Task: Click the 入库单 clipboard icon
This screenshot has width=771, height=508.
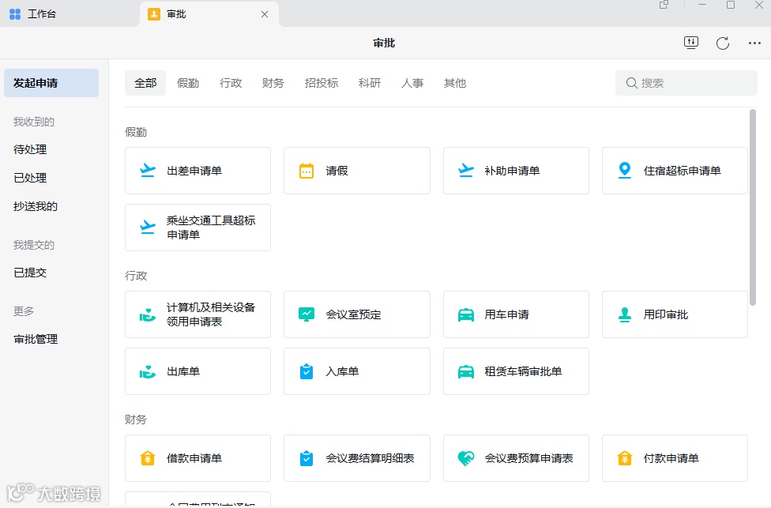Action: (x=307, y=371)
